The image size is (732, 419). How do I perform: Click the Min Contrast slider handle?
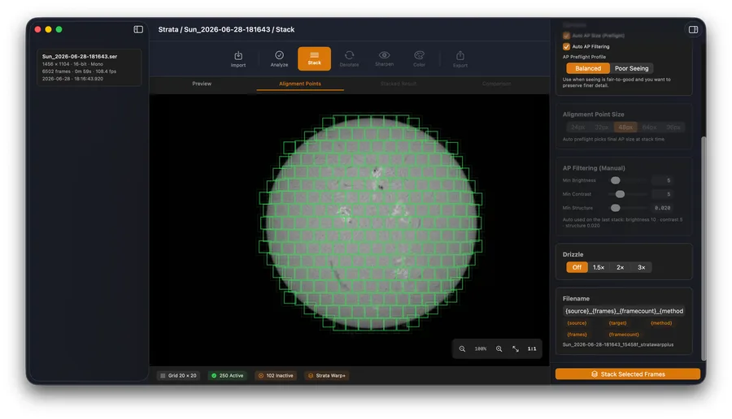coord(620,194)
